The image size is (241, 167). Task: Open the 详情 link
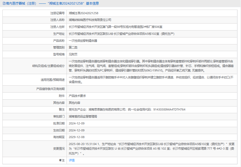[x=72, y=160]
